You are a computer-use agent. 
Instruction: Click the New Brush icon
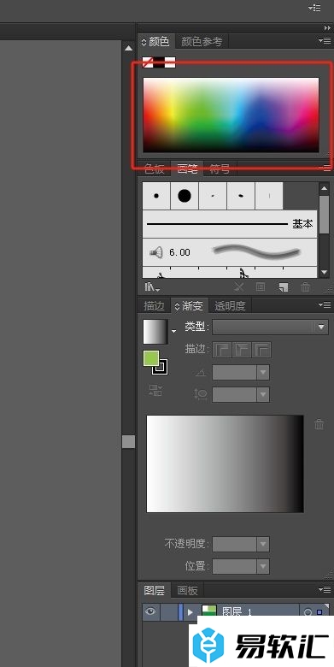[x=284, y=287]
